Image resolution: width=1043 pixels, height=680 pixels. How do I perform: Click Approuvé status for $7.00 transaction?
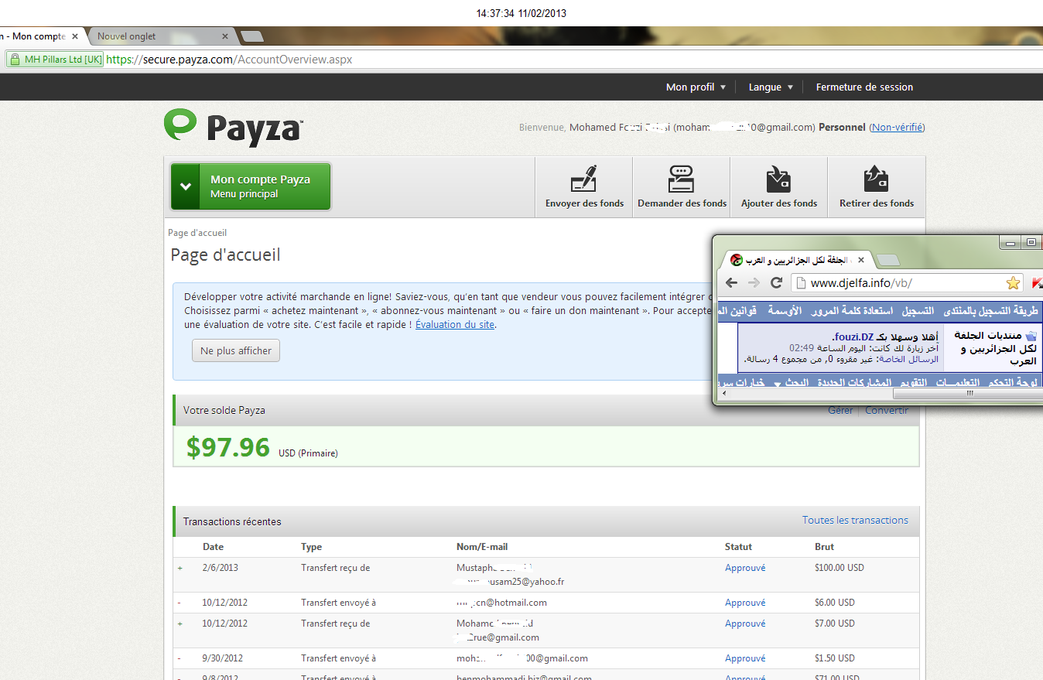pos(745,624)
